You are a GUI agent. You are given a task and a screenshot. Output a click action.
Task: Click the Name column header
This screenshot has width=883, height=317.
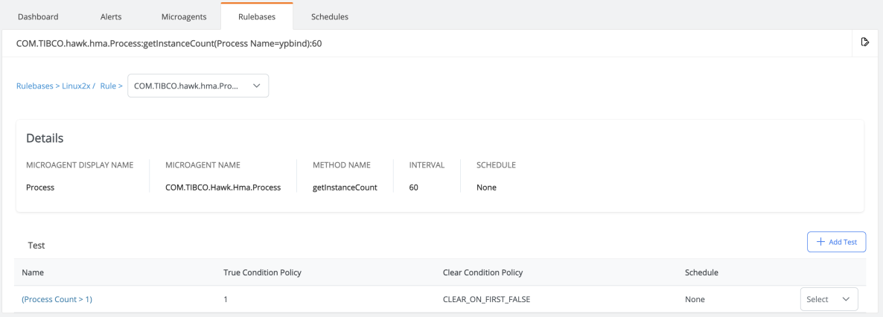(34, 272)
